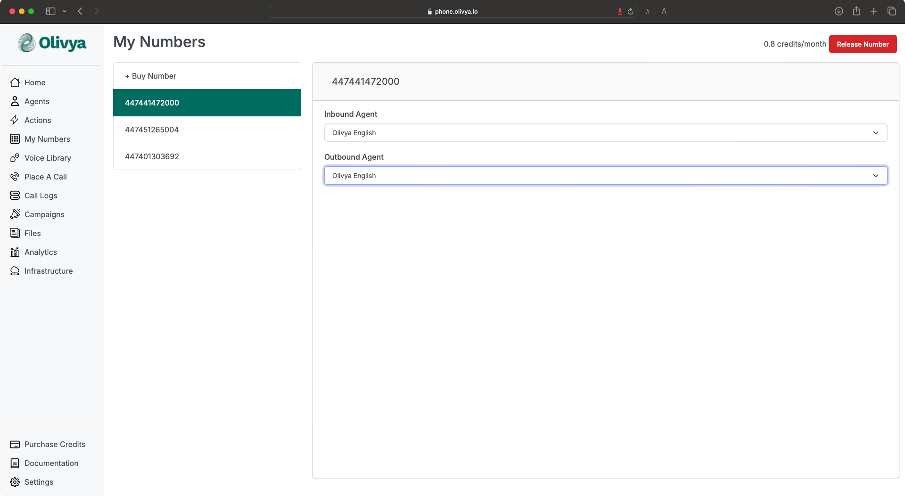Viewport: 905px width, 497px height.
Task: Open a new tab with plus icon
Action: click(x=873, y=11)
